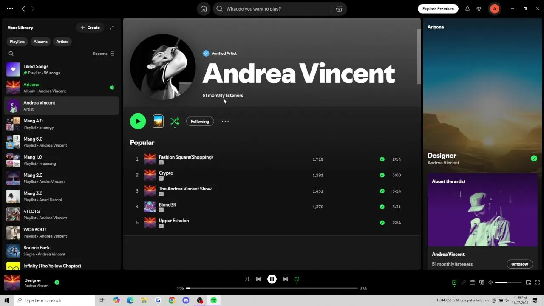Pause the current song
The width and height of the screenshot is (544, 306).
tap(272, 279)
